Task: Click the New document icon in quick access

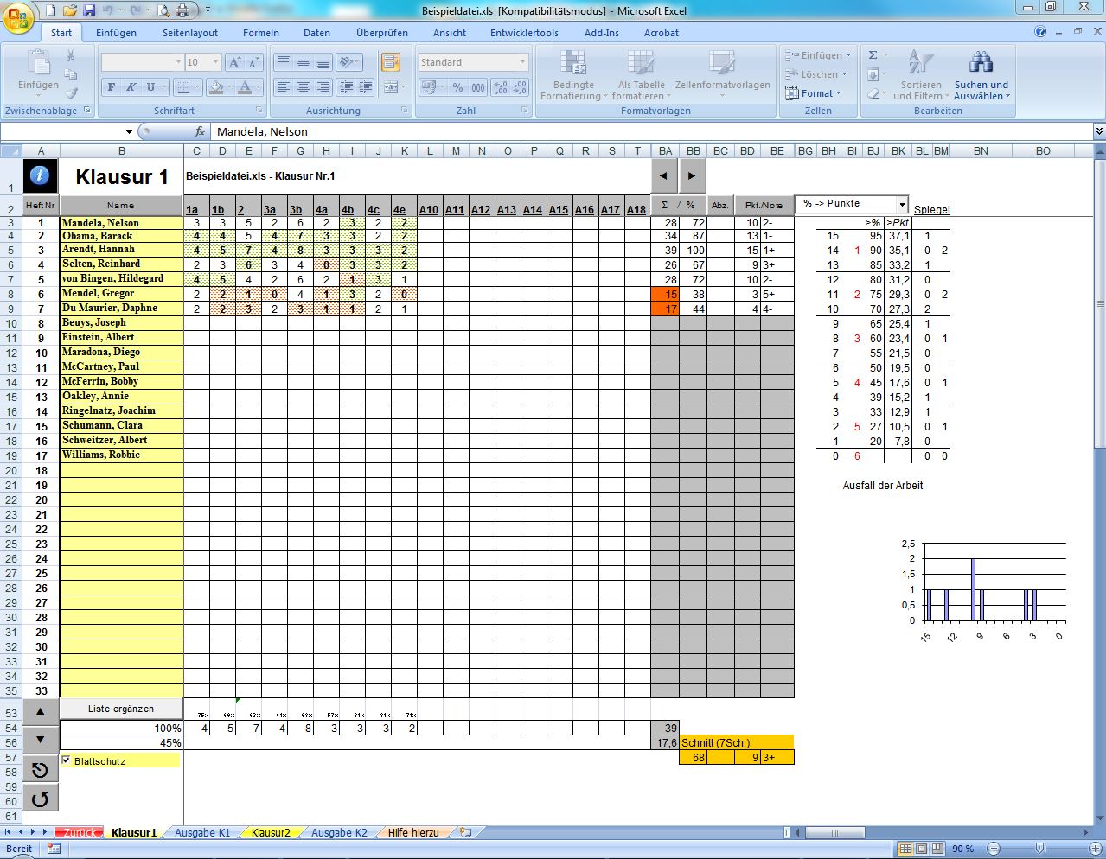Action: (x=50, y=10)
